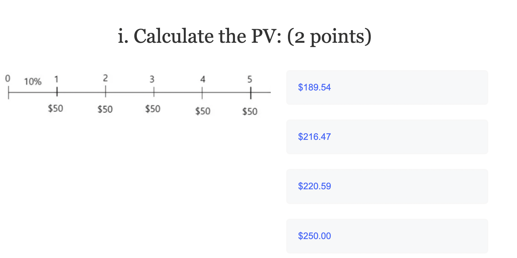This screenshot has height=258, width=517.
Task: Select the $216.47 answer option
Action: 387,137
